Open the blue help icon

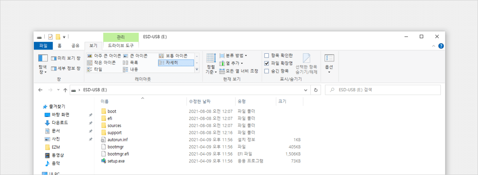click(x=441, y=46)
